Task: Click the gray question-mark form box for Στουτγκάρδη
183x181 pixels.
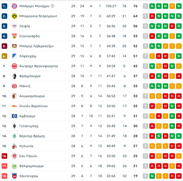Action: pyautogui.click(x=146, y=36)
